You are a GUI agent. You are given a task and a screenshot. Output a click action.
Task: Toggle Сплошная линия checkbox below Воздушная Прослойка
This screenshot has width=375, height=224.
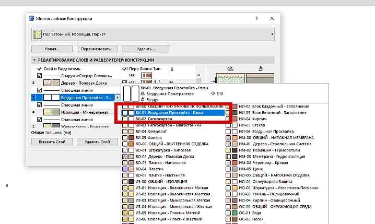[40, 105]
